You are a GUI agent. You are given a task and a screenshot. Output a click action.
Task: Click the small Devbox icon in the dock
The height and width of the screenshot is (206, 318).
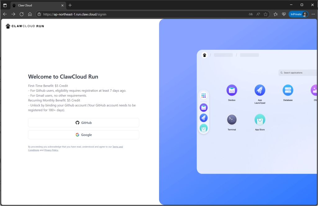click(x=204, y=108)
